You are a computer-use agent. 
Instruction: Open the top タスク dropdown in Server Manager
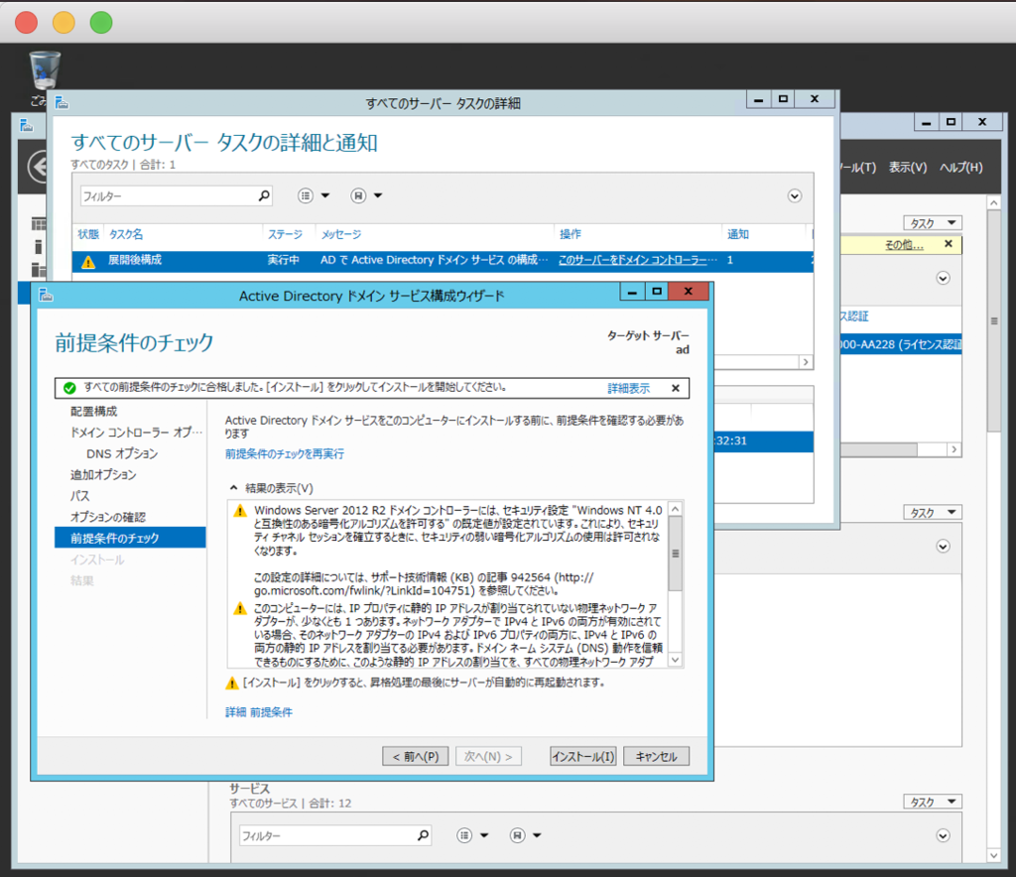tap(933, 223)
